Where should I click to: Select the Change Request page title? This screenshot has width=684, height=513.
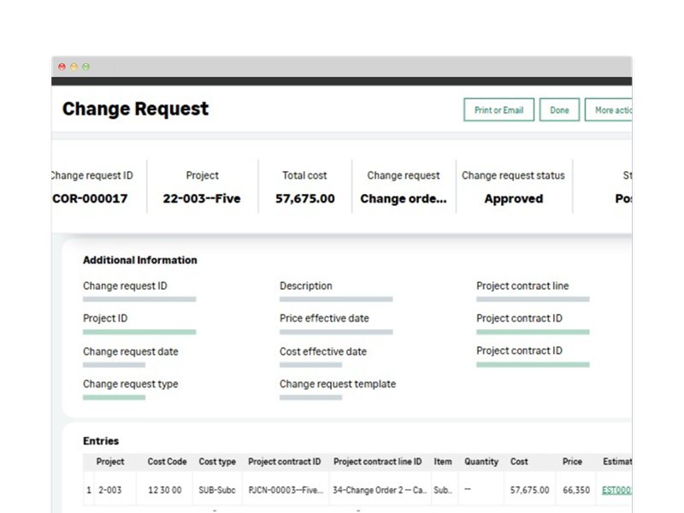tap(135, 109)
